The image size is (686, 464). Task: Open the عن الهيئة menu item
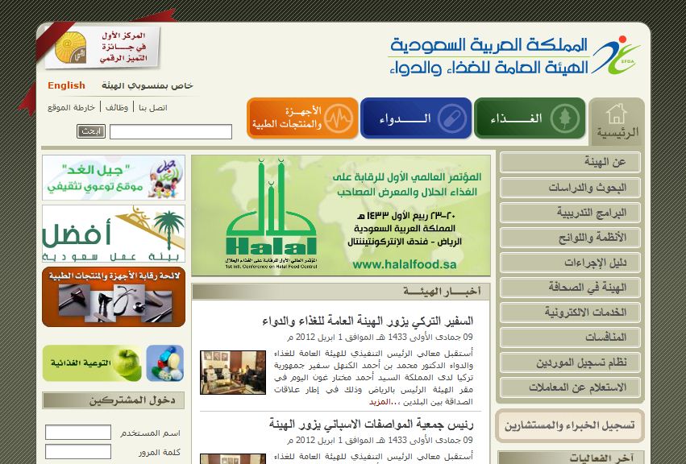coord(570,163)
